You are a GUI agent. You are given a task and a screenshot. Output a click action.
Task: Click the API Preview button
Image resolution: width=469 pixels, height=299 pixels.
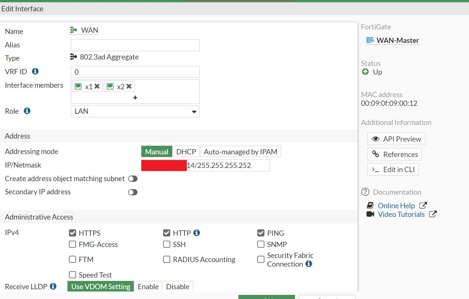396,139
